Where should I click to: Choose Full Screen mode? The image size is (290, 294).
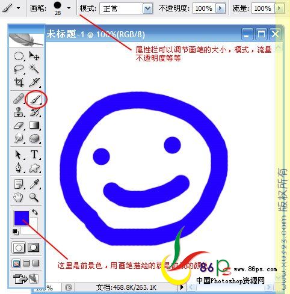point(36,263)
